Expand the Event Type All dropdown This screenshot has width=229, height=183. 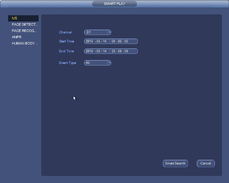click(97, 63)
